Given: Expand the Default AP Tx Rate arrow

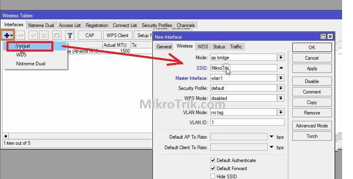Looking at the screenshot, I should (272, 137).
